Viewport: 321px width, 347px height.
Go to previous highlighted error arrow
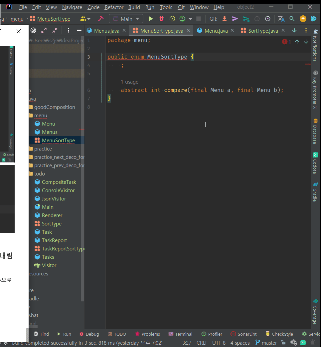coord(297,42)
